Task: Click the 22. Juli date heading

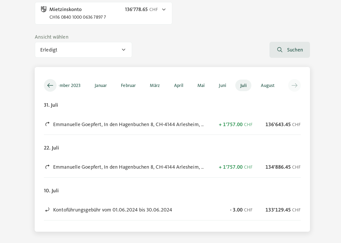Action: click(x=51, y=148)
